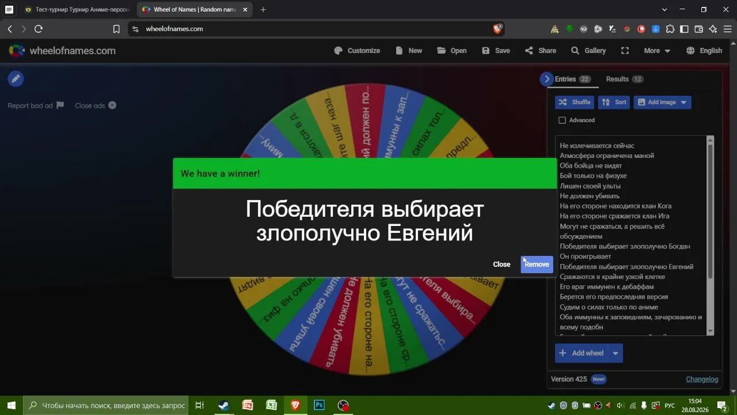Select entry 'Не должен убивать'

click(590, 196)
